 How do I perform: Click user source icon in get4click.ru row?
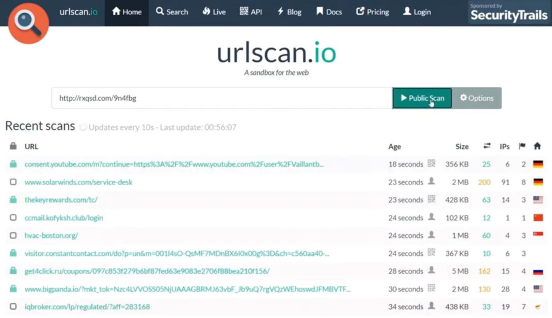431,270
